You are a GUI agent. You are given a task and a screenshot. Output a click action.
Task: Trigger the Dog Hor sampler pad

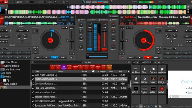click(145, 90)
